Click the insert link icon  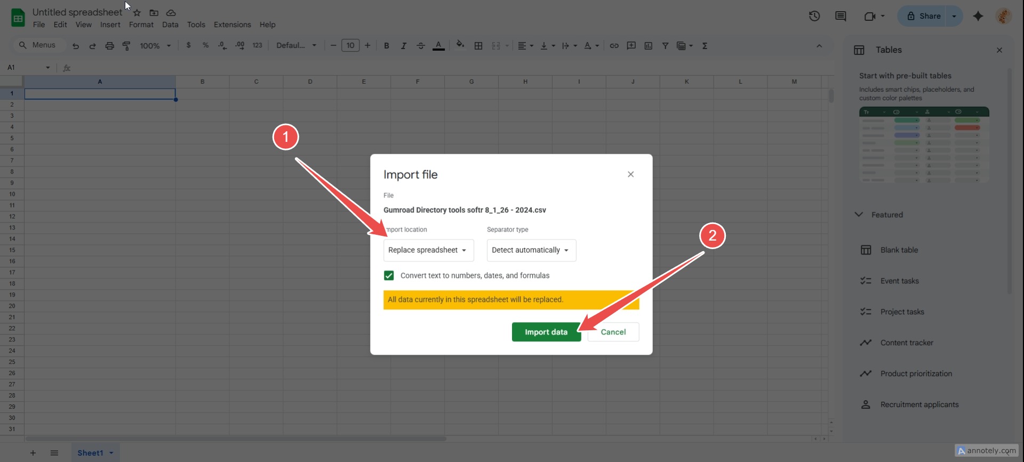[x=614, y=46]
